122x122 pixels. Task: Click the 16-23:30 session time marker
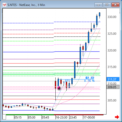(x=62, y=117)
